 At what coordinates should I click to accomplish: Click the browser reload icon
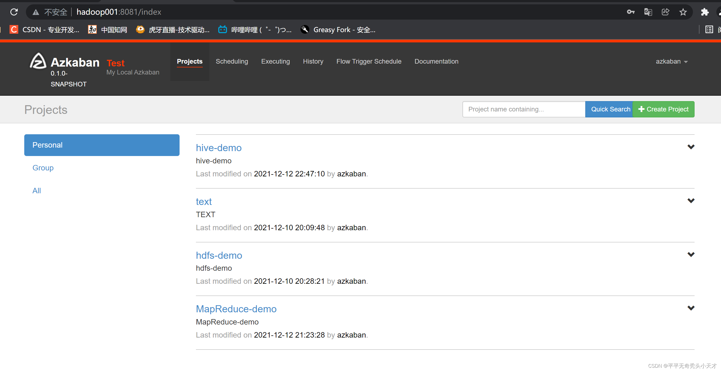click(14, 12)
